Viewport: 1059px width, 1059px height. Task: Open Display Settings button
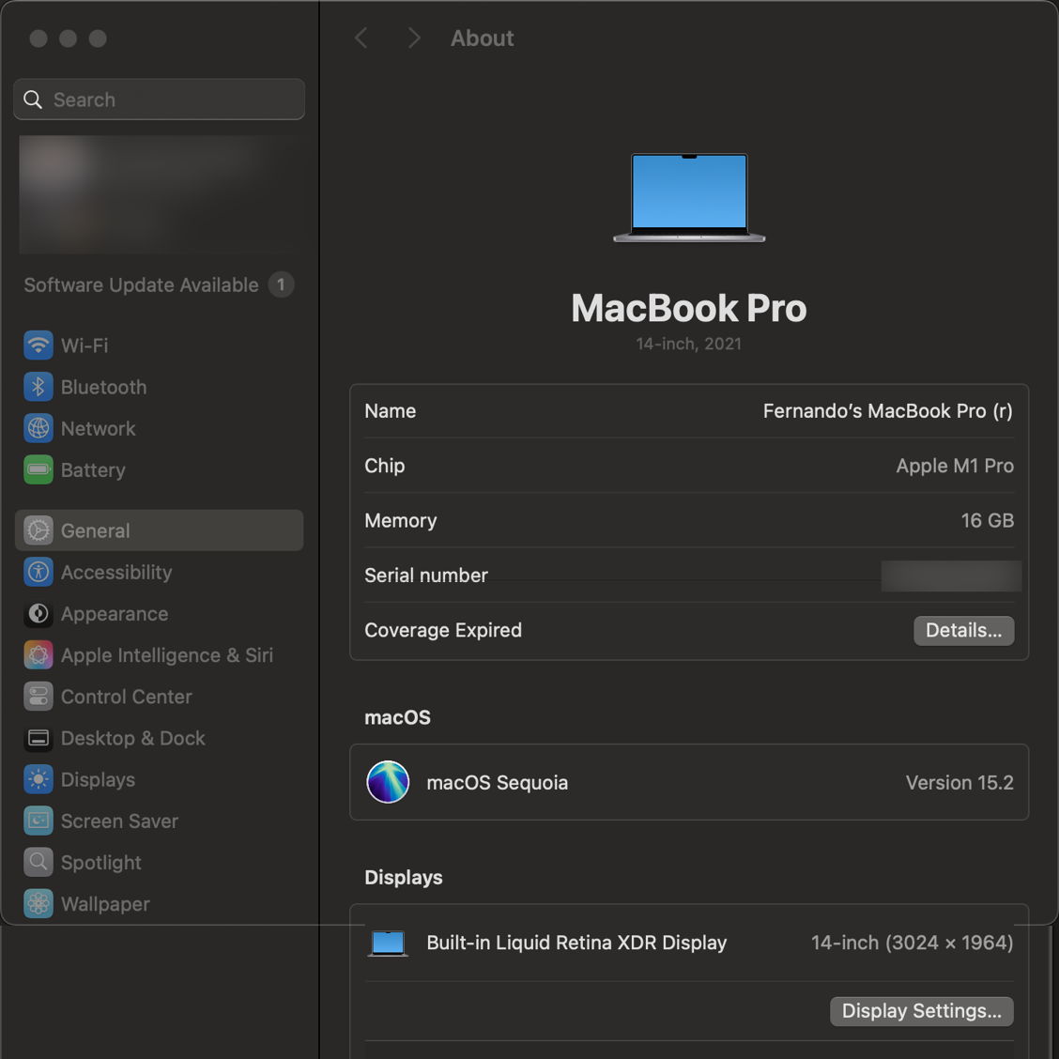coord(921,1011)
